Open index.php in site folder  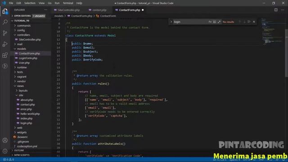(27, 118)
